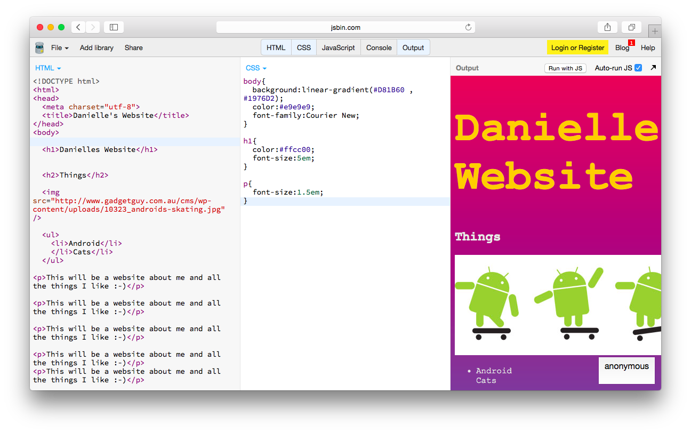This screenshot has width=691, height=433.
Task: Show all tabs overview icon
Action: coord(631,27)
